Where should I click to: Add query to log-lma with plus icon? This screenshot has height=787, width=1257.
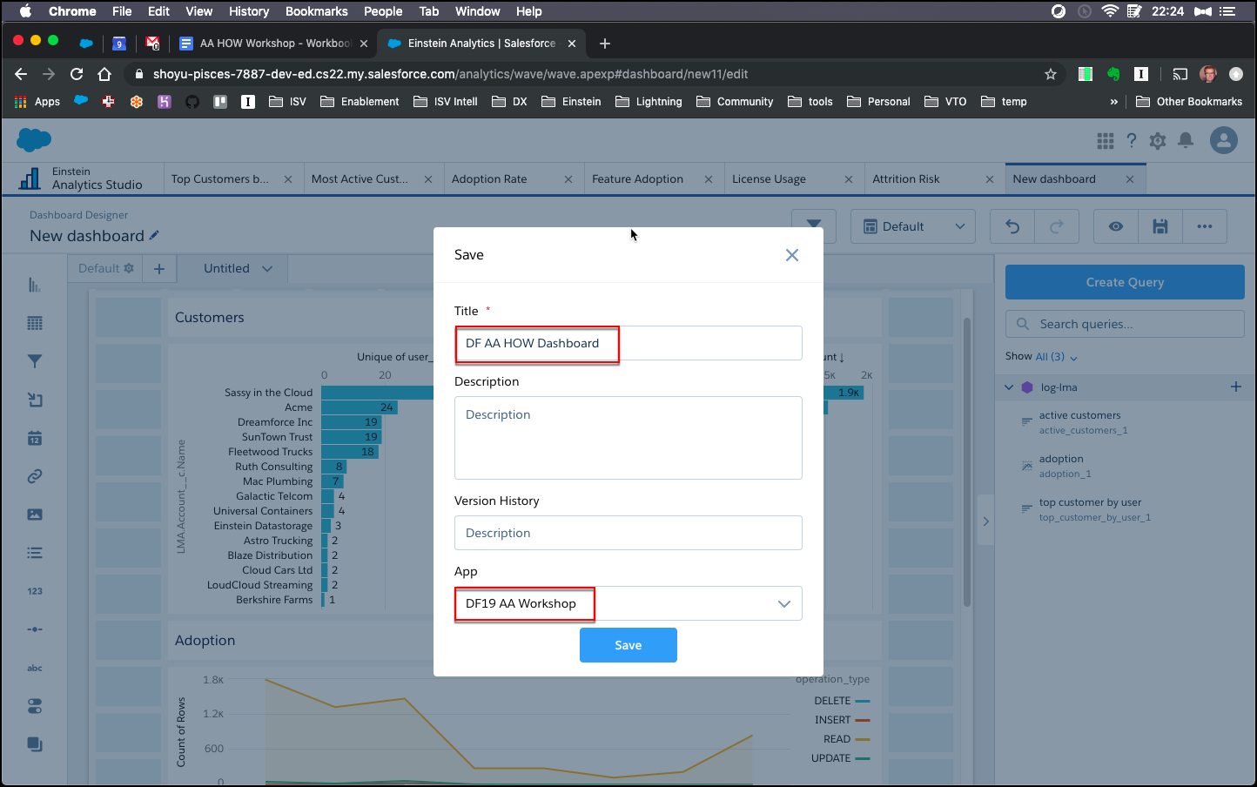tap(1236, 387)
